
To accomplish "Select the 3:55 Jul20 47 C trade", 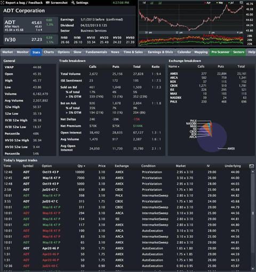I will click(126, 202).
